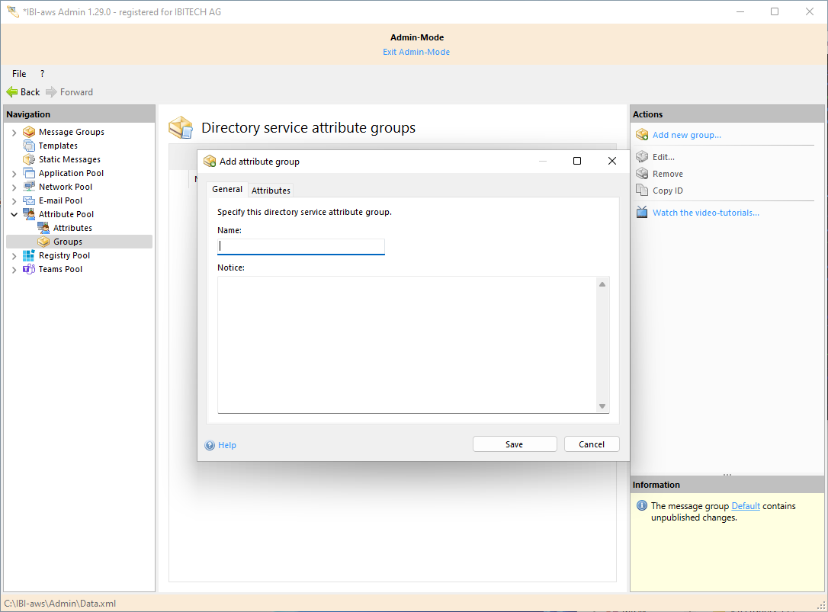The width and height of the screenshot is (828, 612).
Task: Click the Notice scrollbar down arrow
Action: (x=602, y=406)
